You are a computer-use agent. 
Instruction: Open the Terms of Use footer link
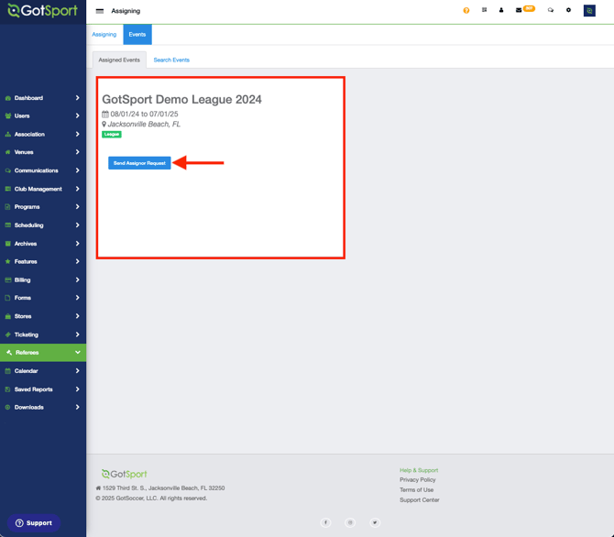416,490
